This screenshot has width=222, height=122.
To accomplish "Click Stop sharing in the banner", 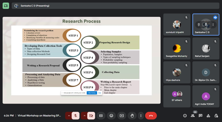I will click(92, 93).
